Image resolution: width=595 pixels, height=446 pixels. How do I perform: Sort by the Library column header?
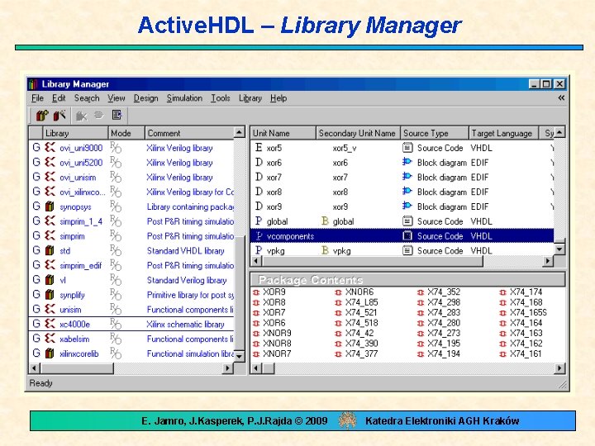click(75, 133)
